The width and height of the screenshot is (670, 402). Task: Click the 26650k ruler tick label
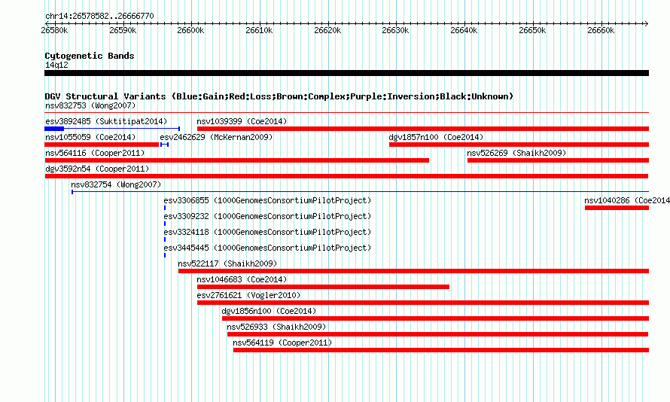pos(532,30)
